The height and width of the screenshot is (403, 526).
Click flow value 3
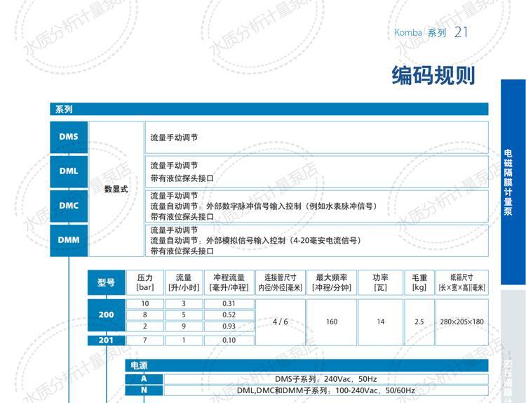coord(184,303)
